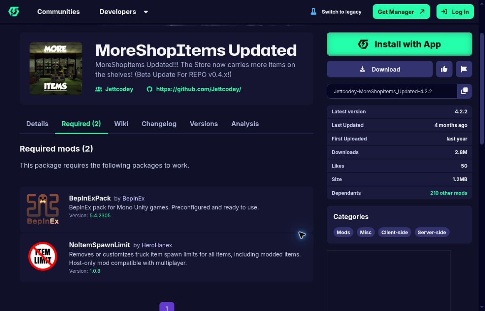Image resolution: width=485 pixels, height=311 pixels.
Task: Switch to the Versions tab
Action: pos(204,124)
